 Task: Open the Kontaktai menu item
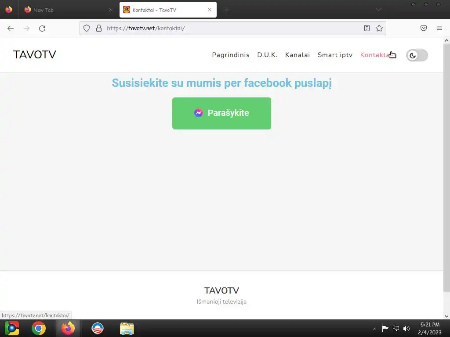(x=375, y=55)
